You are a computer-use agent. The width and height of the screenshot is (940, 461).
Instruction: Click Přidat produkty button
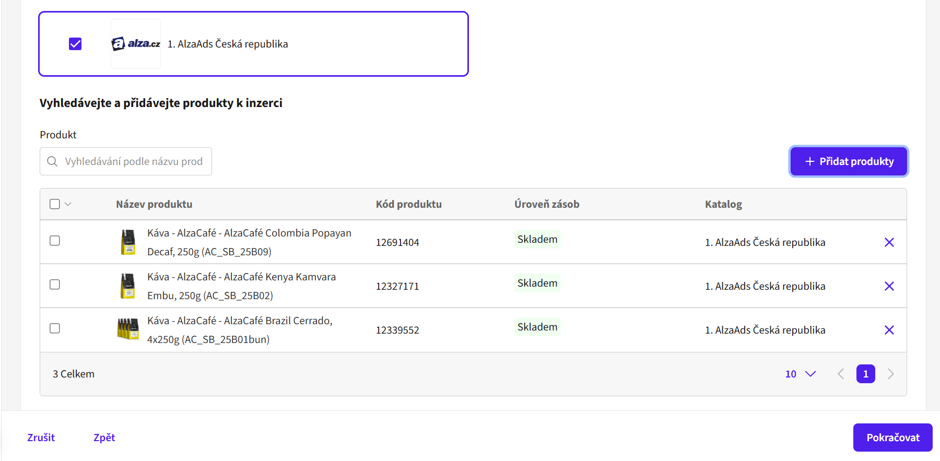pos(849,161)
